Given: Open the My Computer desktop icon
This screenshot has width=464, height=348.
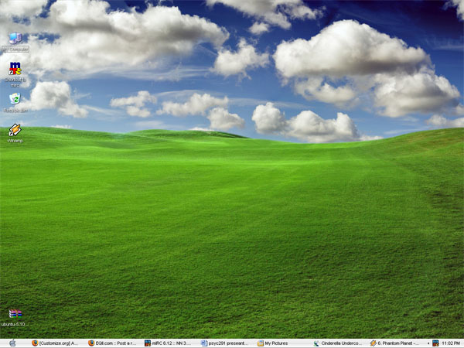Looking at the screenshot, I should coord(15,43).
